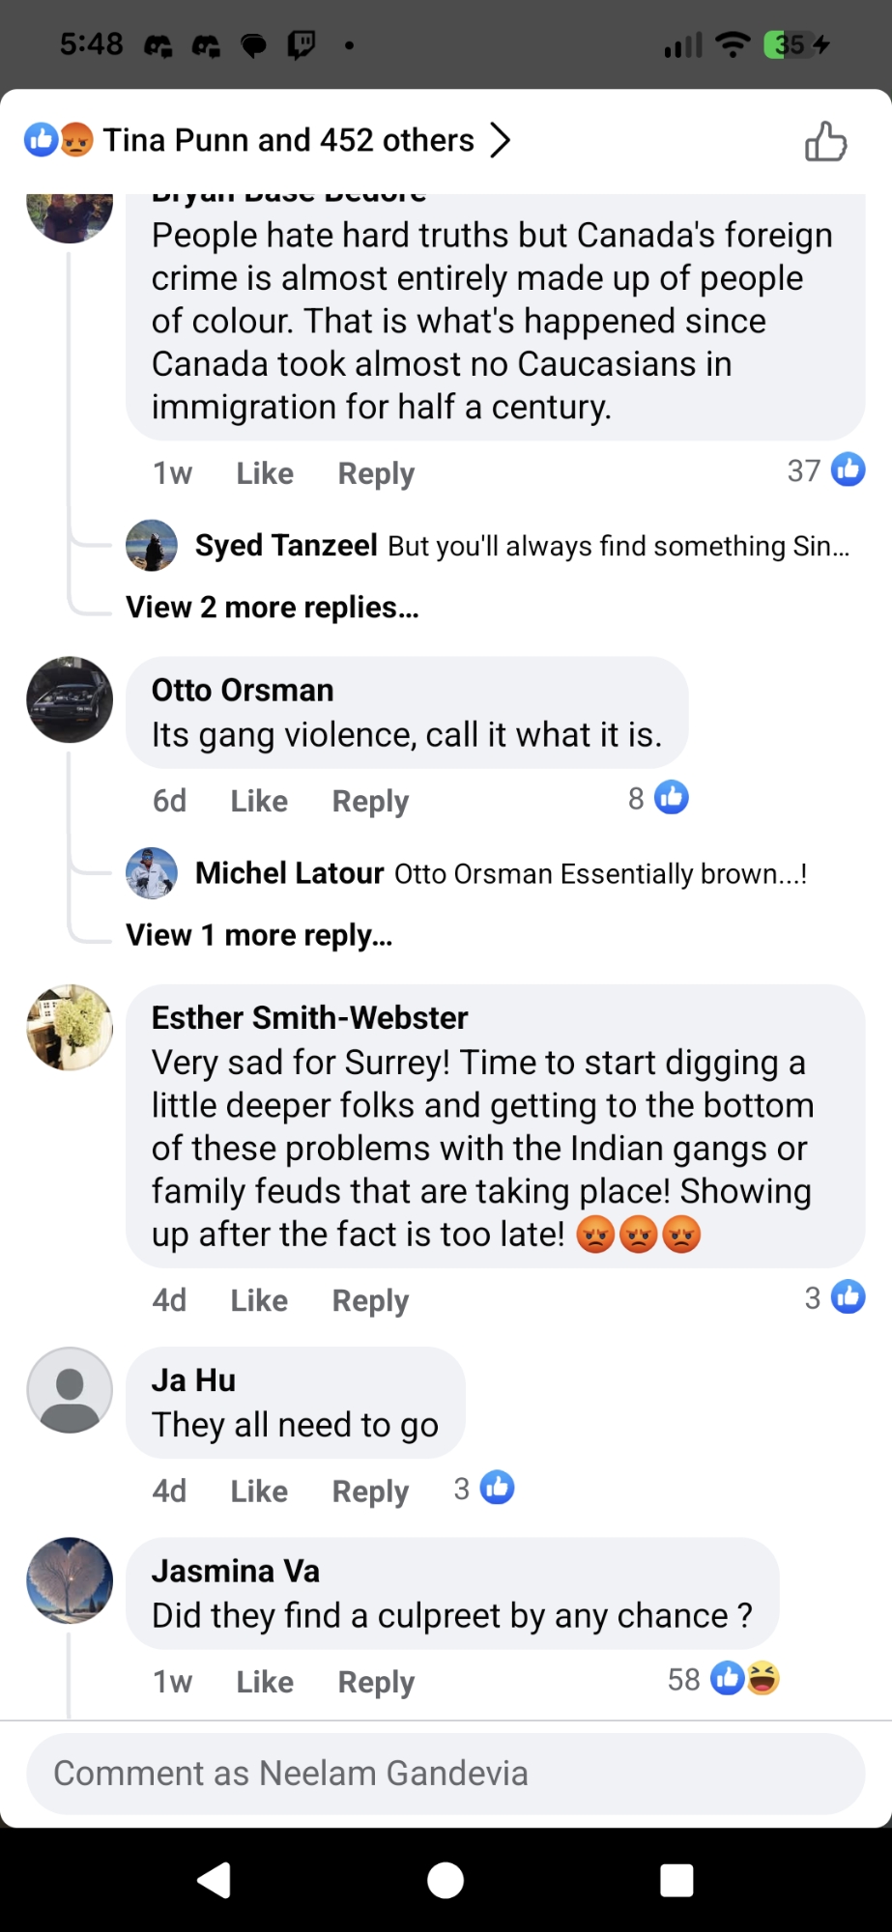The height and width of the screenshot is (1932, 892).
Task: Expand View 1 more reply
Action: pos(259,935)
